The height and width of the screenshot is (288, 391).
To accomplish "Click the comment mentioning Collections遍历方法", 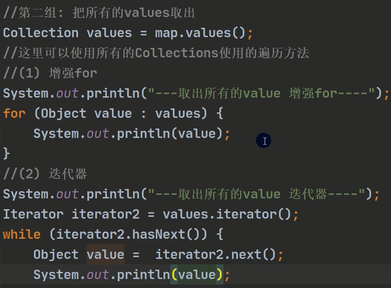I will click(156, 53).
